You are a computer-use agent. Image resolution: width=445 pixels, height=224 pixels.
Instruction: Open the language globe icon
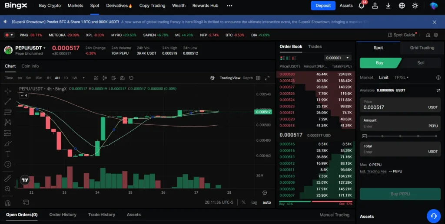point(402,6)
